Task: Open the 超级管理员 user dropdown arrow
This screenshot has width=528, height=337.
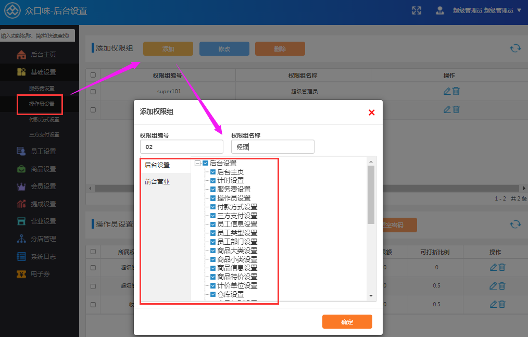Action: point(519,10)
